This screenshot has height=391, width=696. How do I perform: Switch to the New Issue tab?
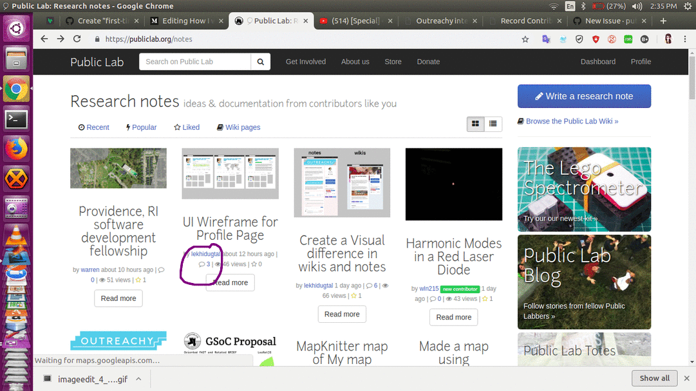pyautogui.click(x=610, y=21)
